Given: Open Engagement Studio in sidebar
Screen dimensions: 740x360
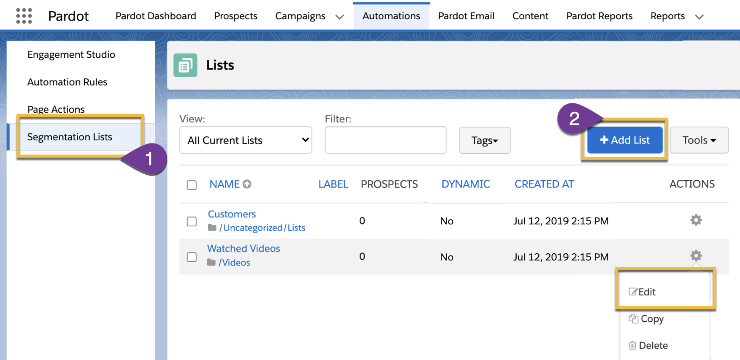Looking at the screenshot, I should click(x=71, y=55).
